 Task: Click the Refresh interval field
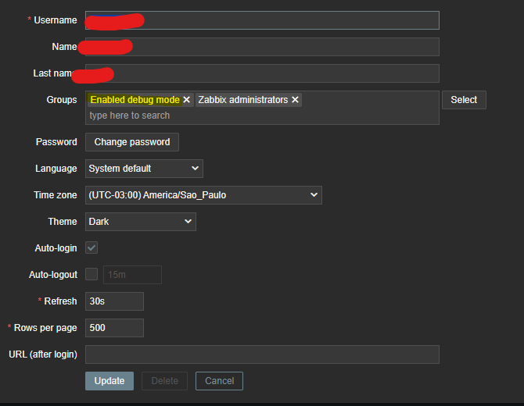coord(114,301)
